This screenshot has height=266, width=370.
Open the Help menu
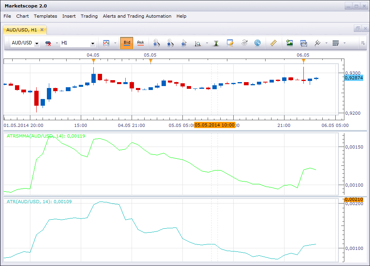point(181,16)
